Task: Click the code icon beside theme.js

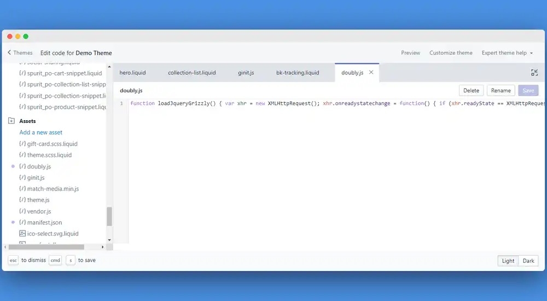Action: click(22, 200)
